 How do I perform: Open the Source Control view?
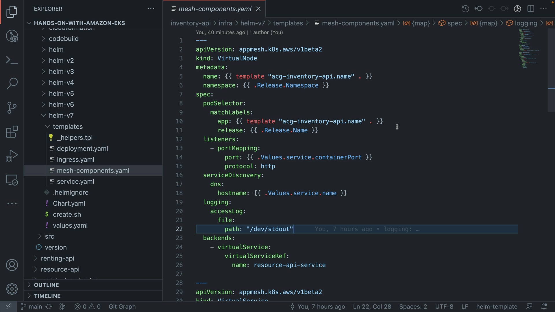click(x=12, y=108)
